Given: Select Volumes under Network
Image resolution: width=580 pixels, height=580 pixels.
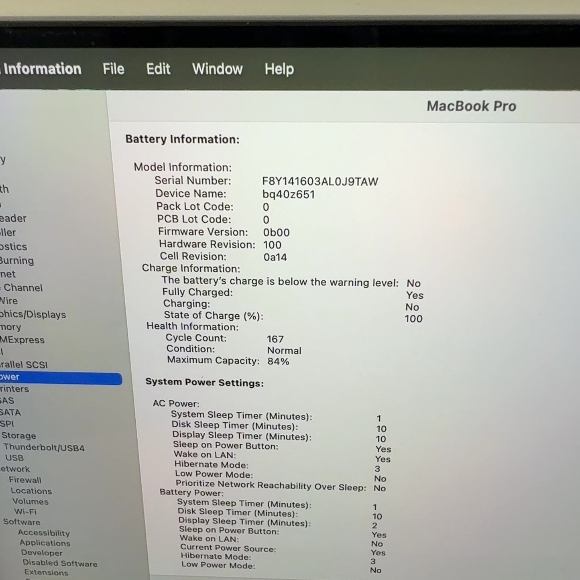Looking at the screenshot, I should coord(30,501).
